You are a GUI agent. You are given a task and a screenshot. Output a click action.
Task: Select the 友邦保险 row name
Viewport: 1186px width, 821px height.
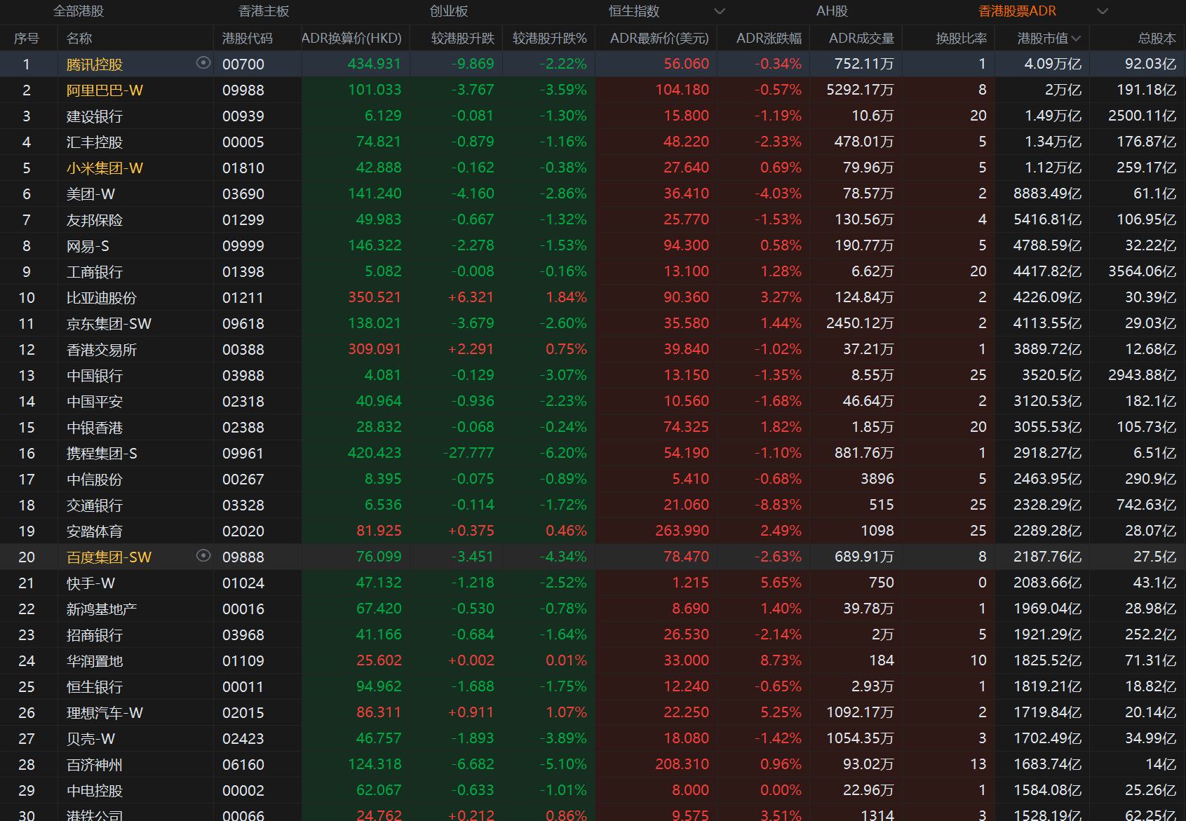[x=95, y=219]
